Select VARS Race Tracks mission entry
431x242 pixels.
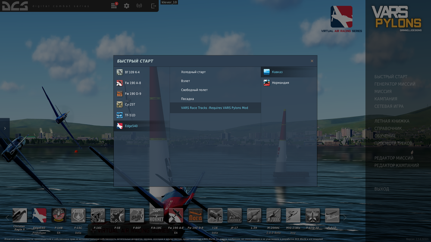(215, 108)
